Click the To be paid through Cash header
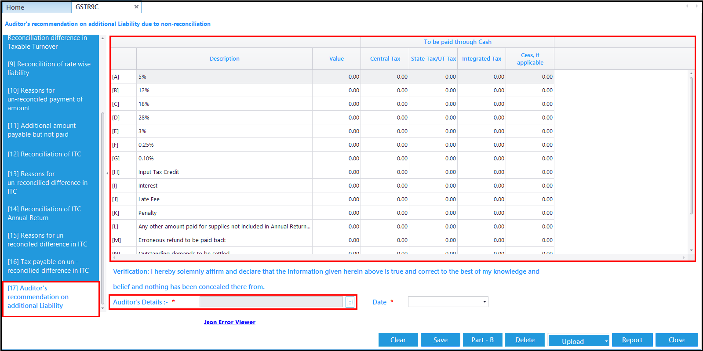The image size is (703, 351). pyautogui.click(x=458, y=42)
